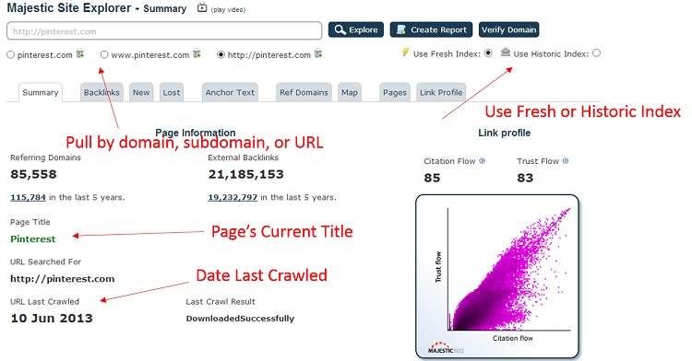Click the 21,185,153 external backlinks value
This screenshot has width=692, height=361.
click(x=245, y=174)
